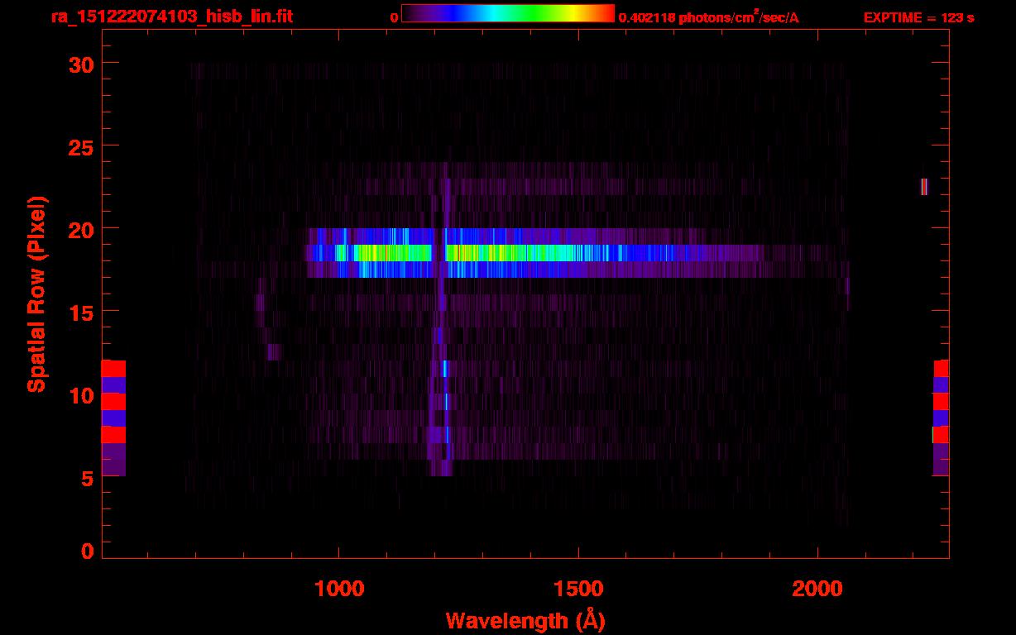Viewport: 1016px width, 635px height.
Task: Click the color bar minimum 0 label
Action: click(395, 17)
